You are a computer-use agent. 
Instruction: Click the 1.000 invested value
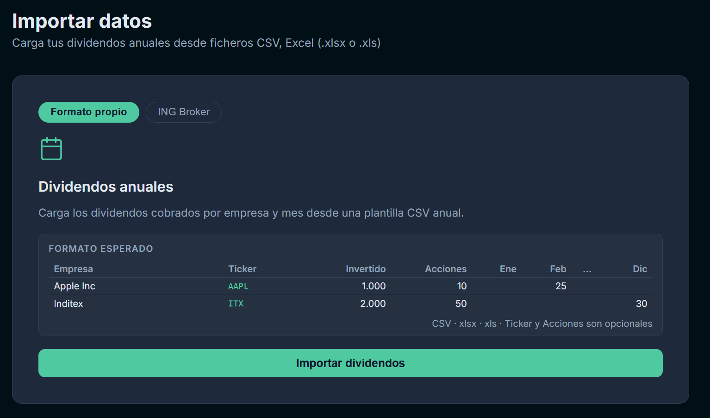[x=374, y=286]
